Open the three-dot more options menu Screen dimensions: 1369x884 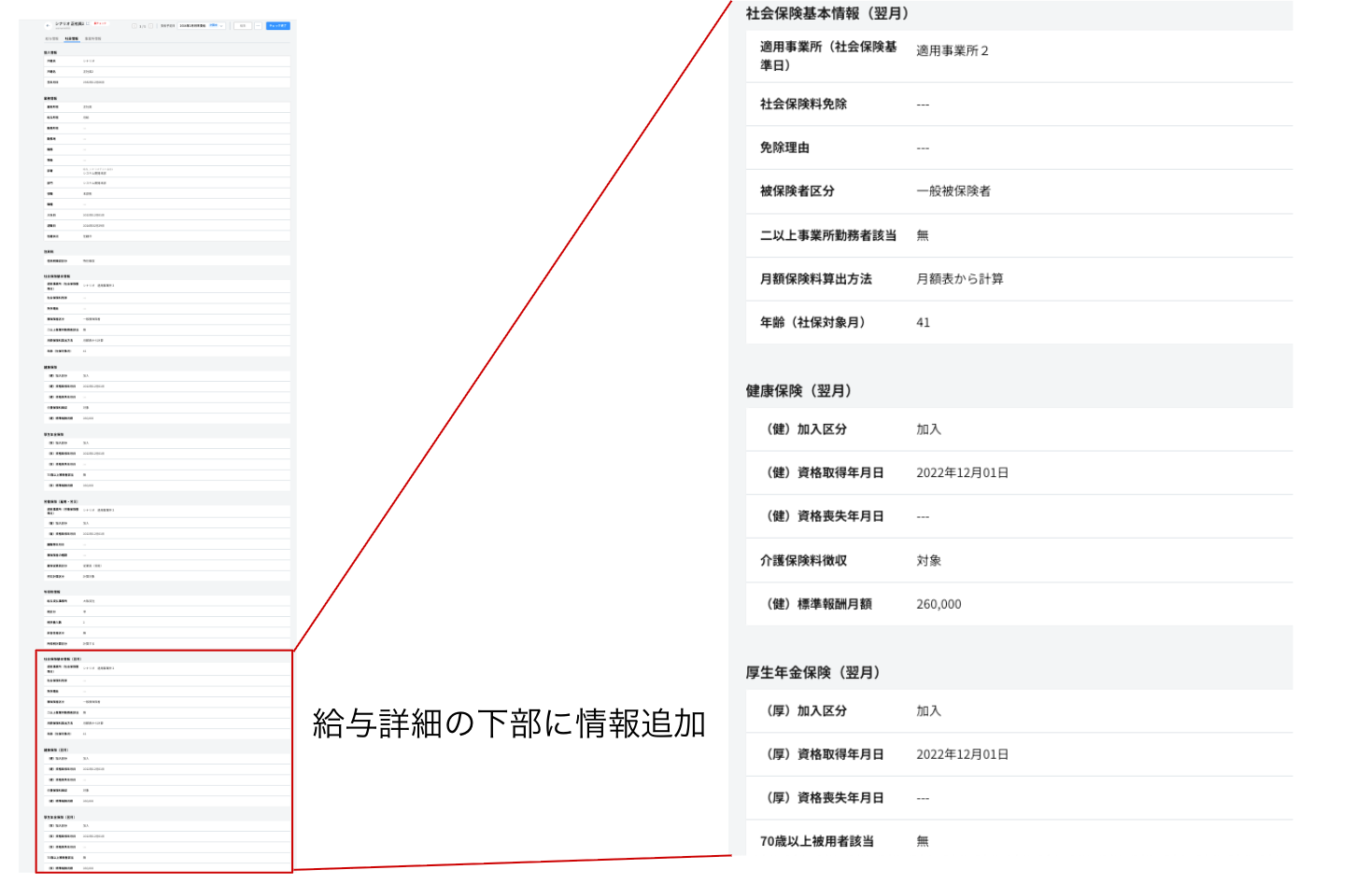[258, 26]
